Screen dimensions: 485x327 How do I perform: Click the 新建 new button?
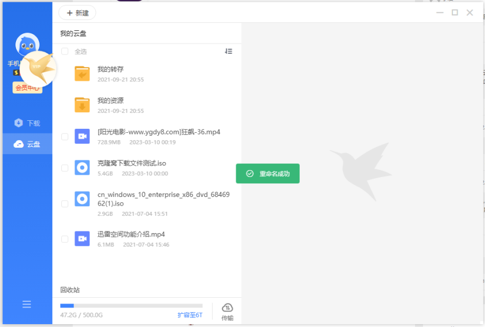[x=77, y=13]
